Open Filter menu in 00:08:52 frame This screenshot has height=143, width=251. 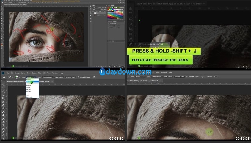(40, 73)
